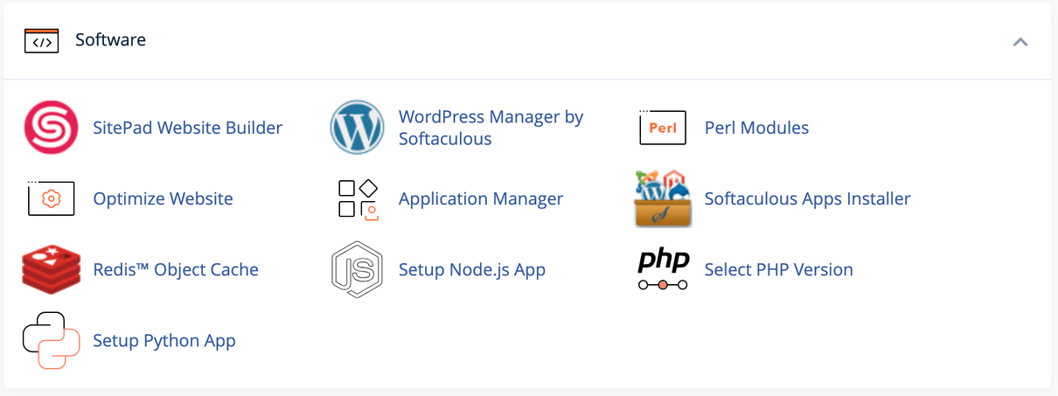Image resolution: width=1058 pixels, height=396 pixels.
Task: Click the Python logo icon
Action: pyautogui.click(x=51, y=341)
